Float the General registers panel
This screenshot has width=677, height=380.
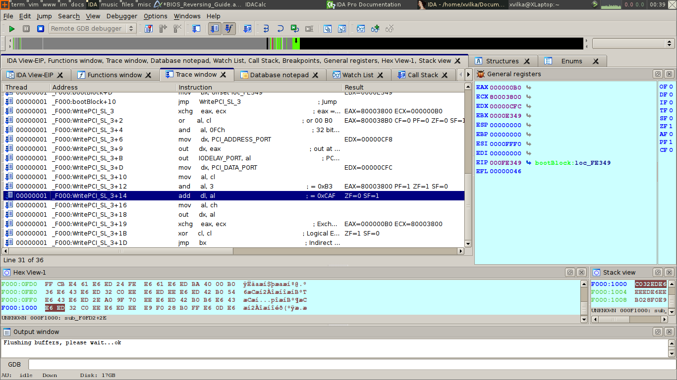[x=658, y=74]
